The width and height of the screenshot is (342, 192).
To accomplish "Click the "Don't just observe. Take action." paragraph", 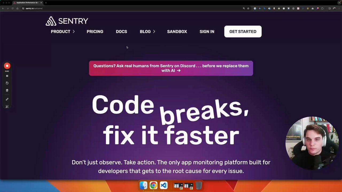I will [171, 167].
